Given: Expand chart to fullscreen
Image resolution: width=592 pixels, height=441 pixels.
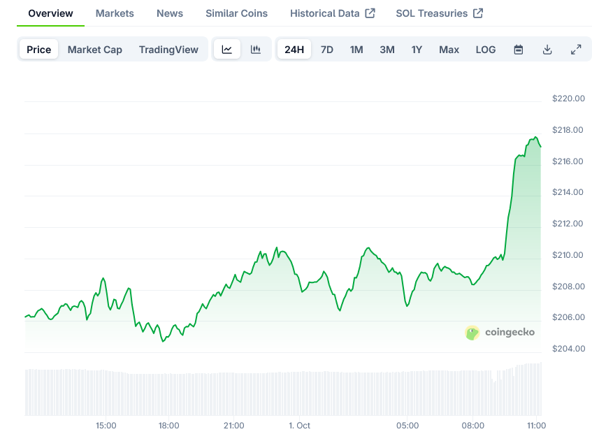Looking at the screenshot, I should coord(576,50).
